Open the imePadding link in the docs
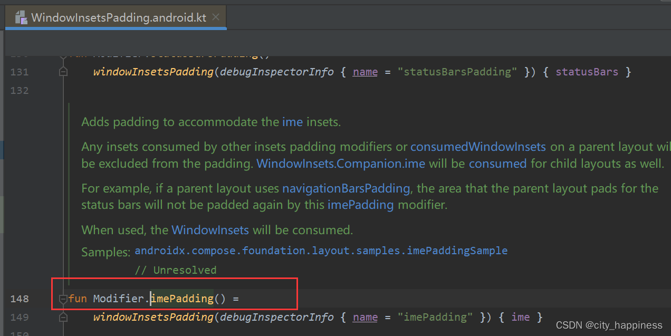Viewport: 671px width, 336px height. click(x=361, y=205)
